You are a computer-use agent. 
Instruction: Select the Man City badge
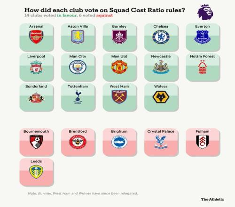point(78,67)
